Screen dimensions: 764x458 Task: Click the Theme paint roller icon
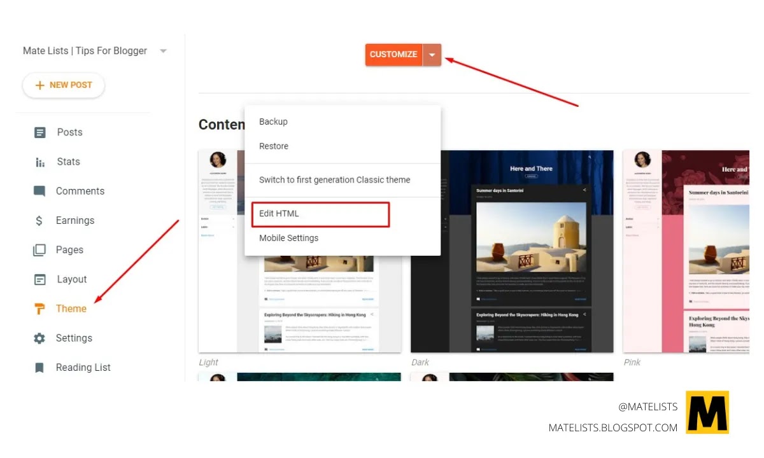[39, 309]
